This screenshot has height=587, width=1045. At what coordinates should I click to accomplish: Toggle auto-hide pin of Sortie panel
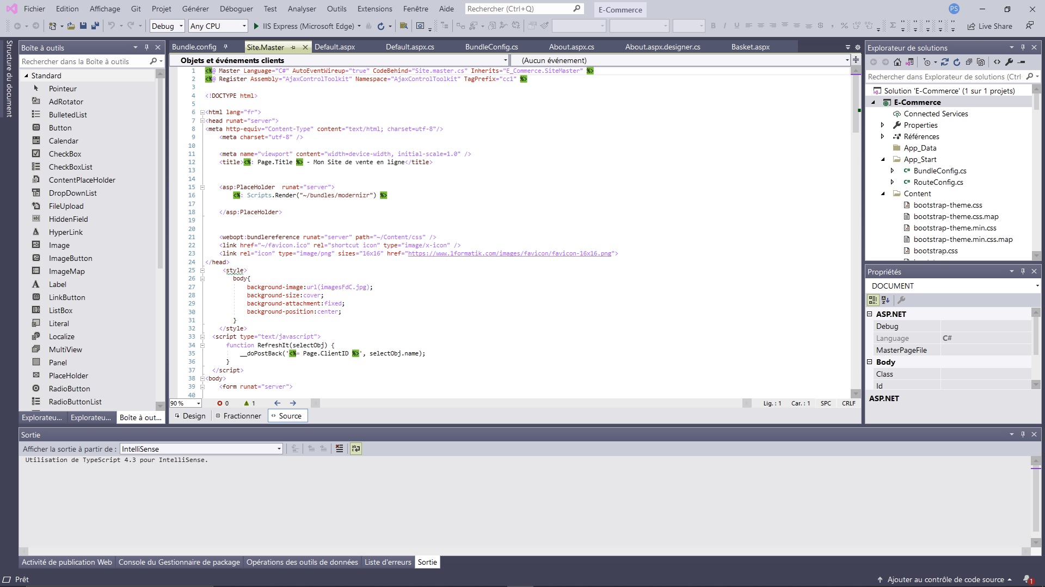pos(1023,434)
